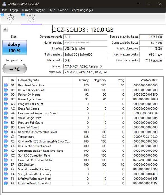Click status orb for SSD Life Left
This screenshot has height=195, width=166.
6,165
